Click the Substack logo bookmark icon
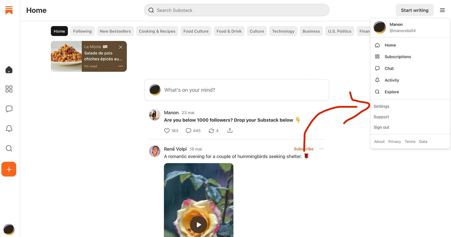Viewport: 451px width, 237px height. 9,10
